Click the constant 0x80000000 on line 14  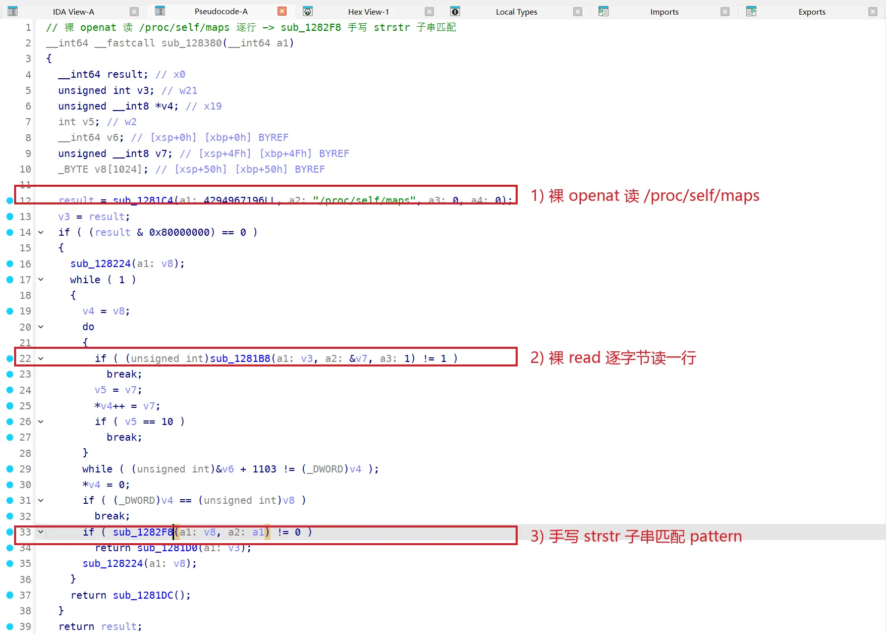(180, 232)
